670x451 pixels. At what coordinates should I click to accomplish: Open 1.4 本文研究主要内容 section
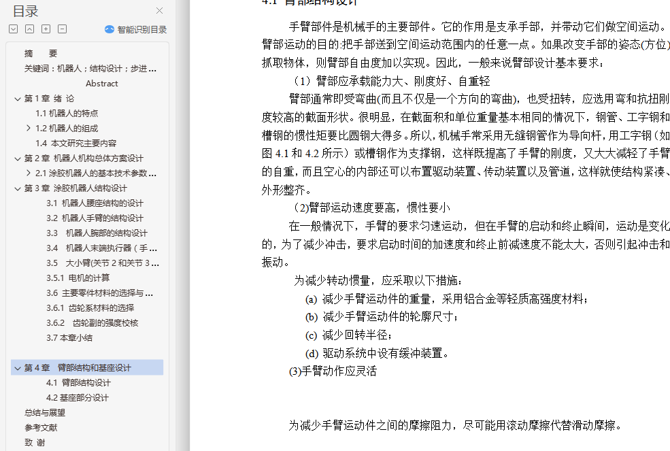point(76,144)
